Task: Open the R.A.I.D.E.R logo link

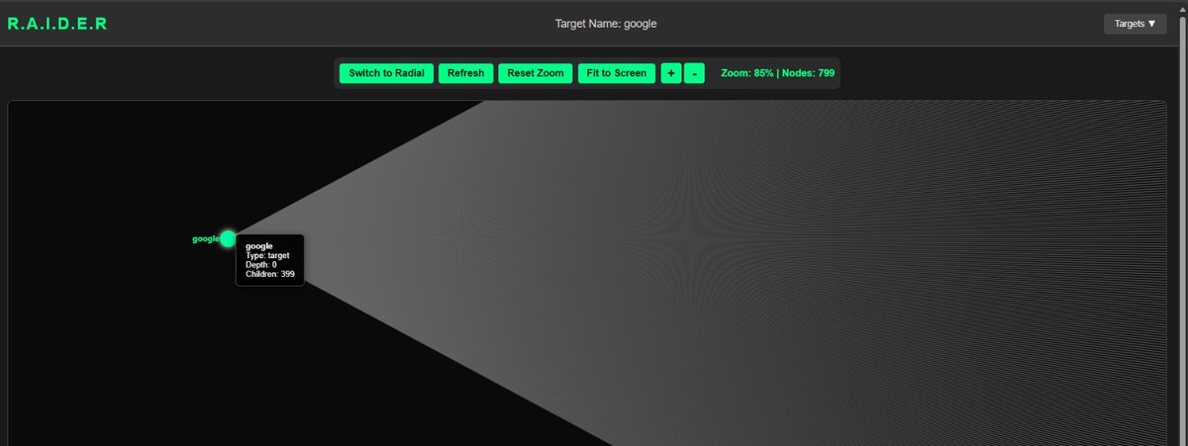Action: 57,24
